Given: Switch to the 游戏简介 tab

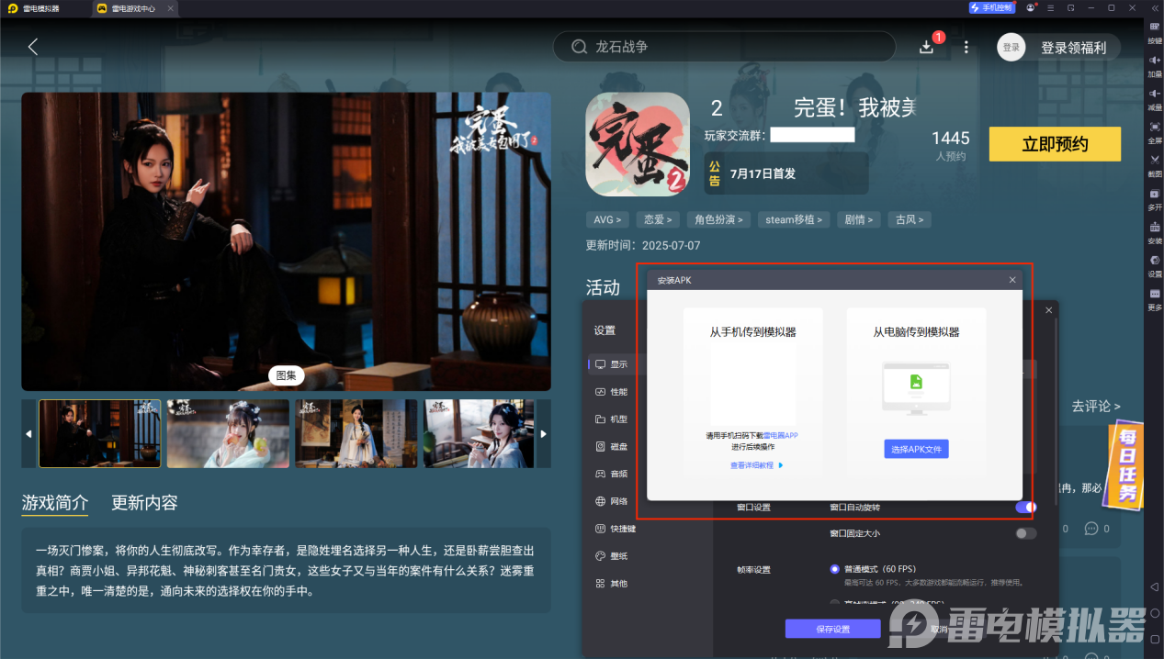Looking at the screenshot, I should click(x=55, y=503).
